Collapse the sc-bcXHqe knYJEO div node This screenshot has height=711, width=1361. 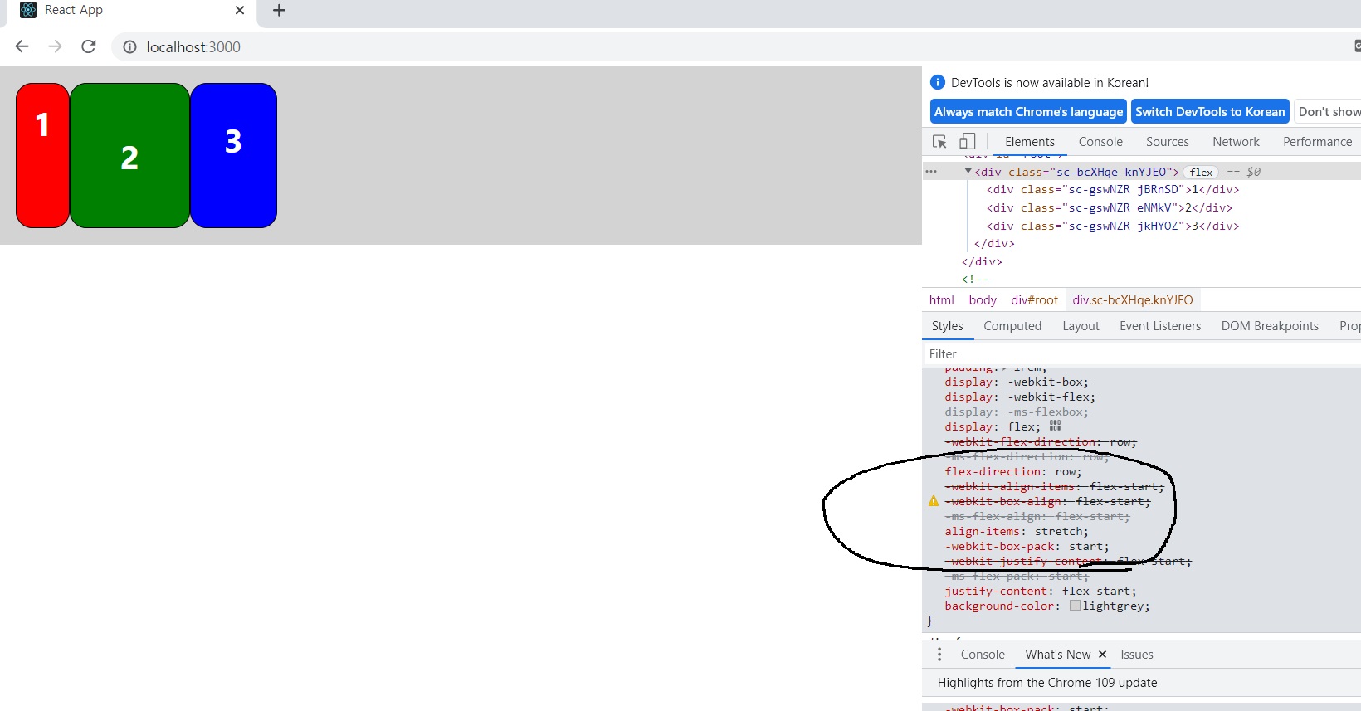(x=968, y=171)
